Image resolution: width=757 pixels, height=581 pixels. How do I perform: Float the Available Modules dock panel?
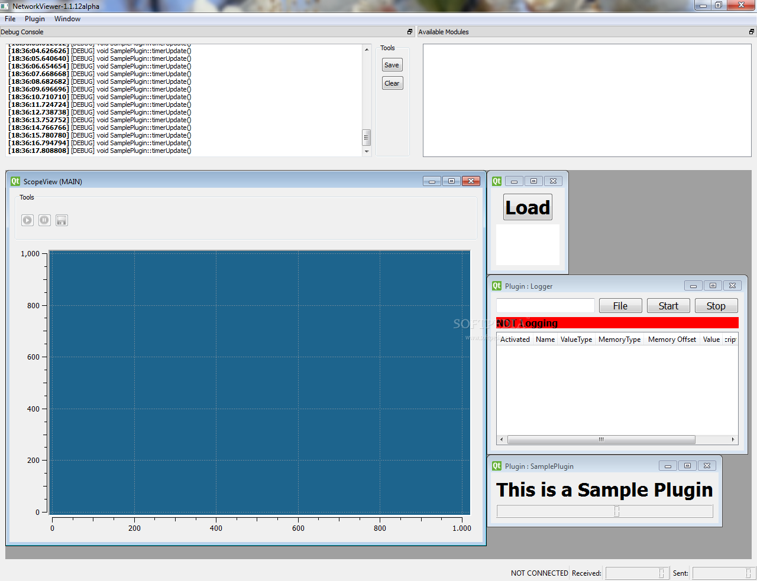[752, 32]
